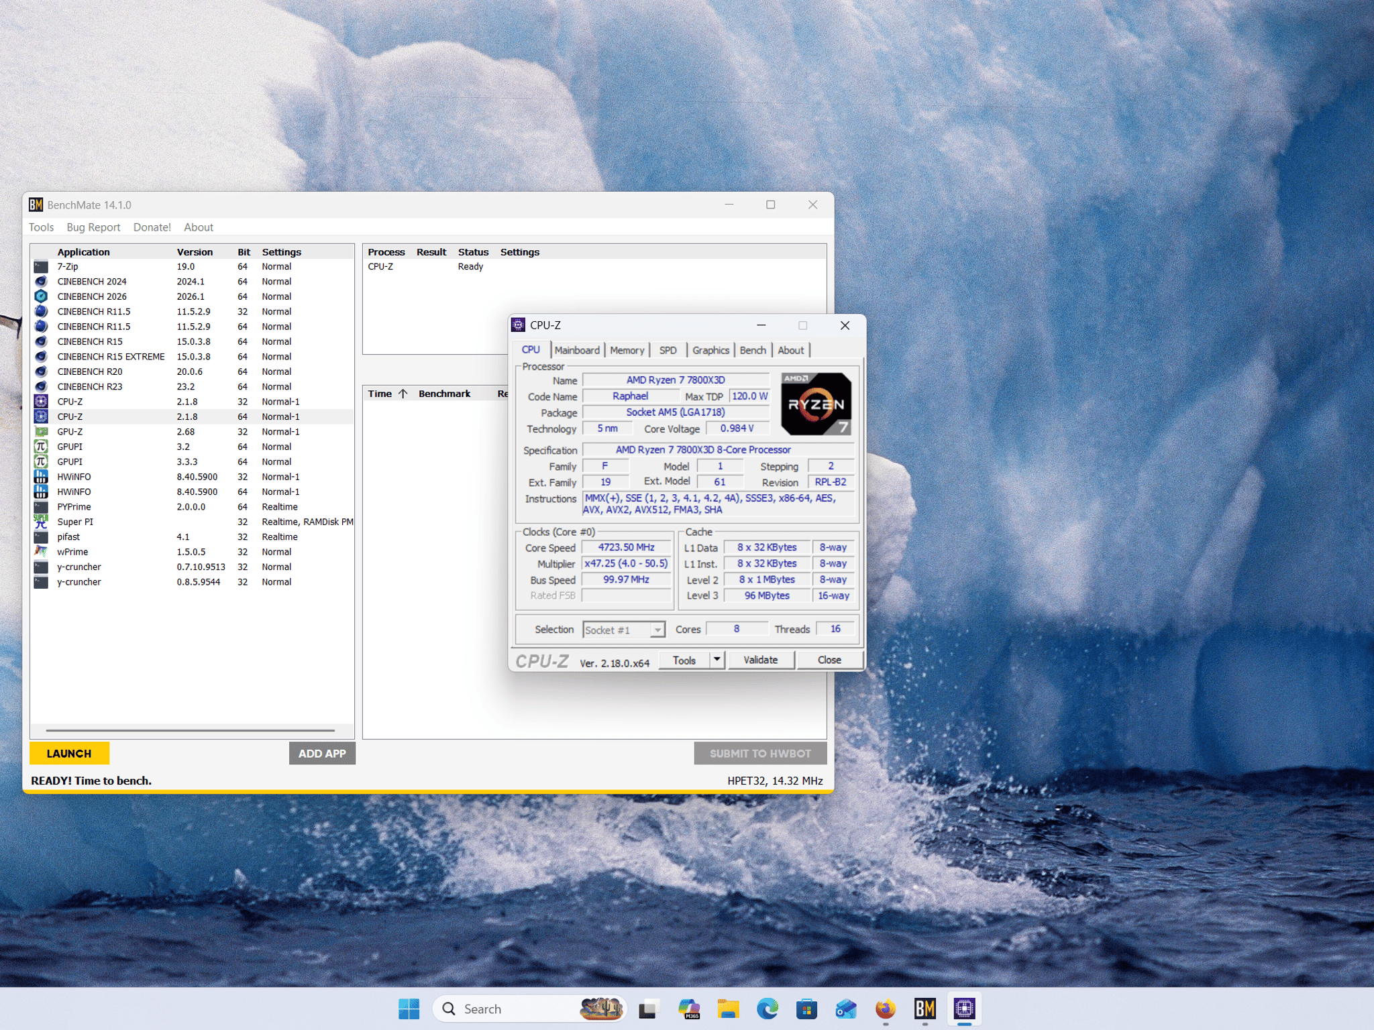
Task: Open the About menu in BenchMate
Action: tap(199, 227)
